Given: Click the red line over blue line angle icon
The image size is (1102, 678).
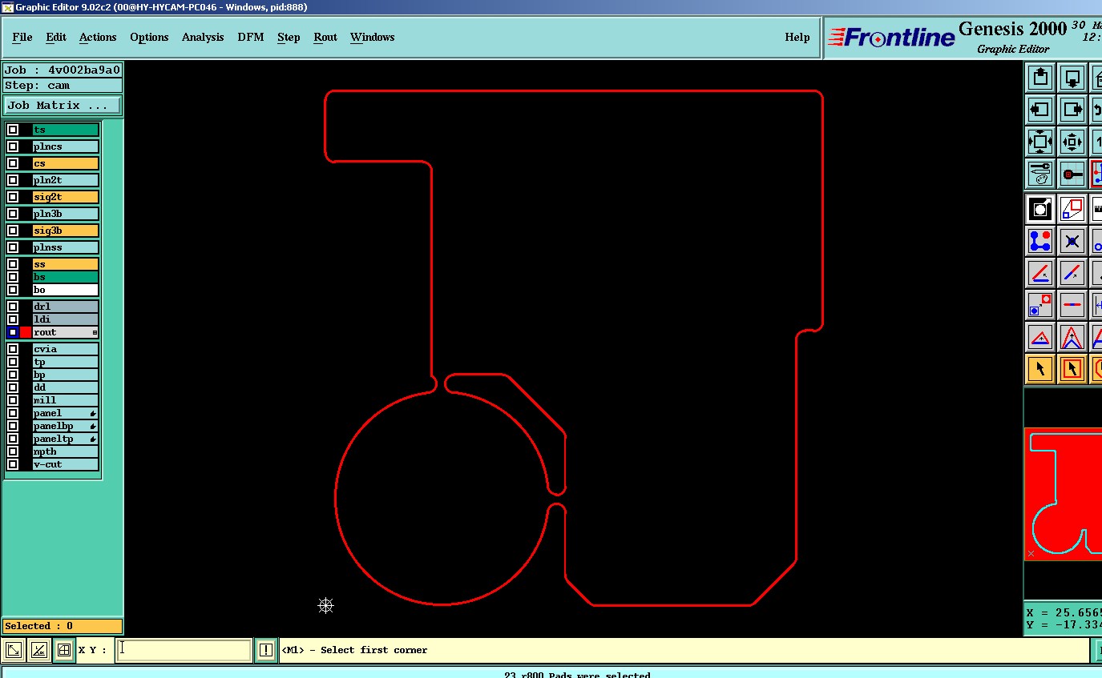Looking at the screenshot, I should [1040, 273].
